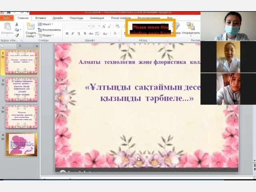256x192 pixels.
Task: Click the Восстановить reset slide button
Action: (49, 30)
